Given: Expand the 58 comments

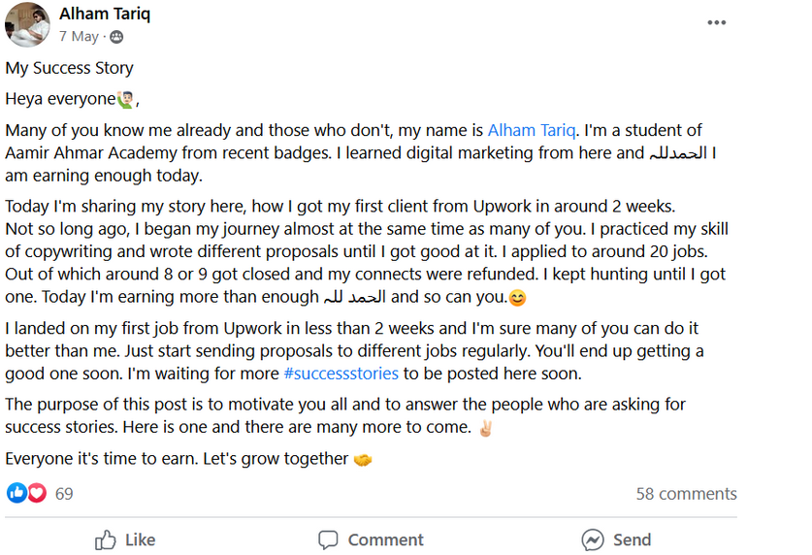Looking at the screenshot, I should coord(686,494).
